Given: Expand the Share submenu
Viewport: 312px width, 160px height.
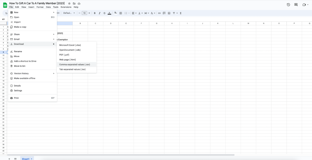Looking at the screenshot, I should [32, 34].
